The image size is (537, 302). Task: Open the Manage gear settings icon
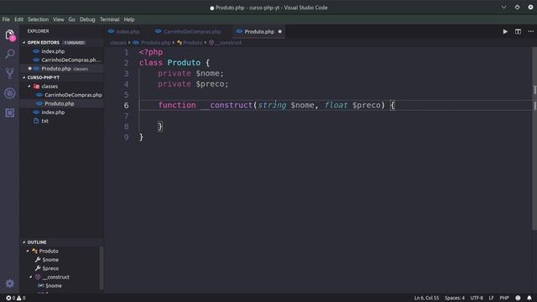tap(9, 284)
